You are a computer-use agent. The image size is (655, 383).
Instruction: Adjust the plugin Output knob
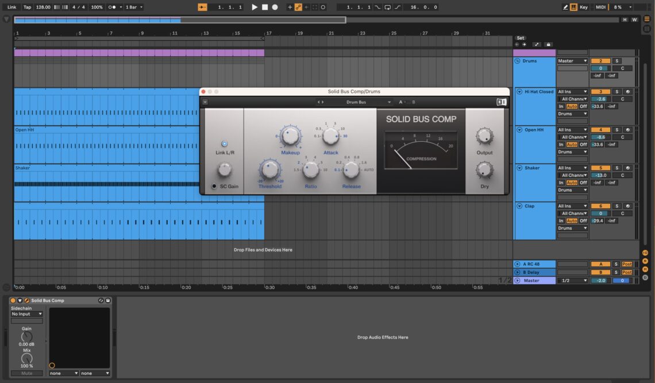(x=484, y=136)
